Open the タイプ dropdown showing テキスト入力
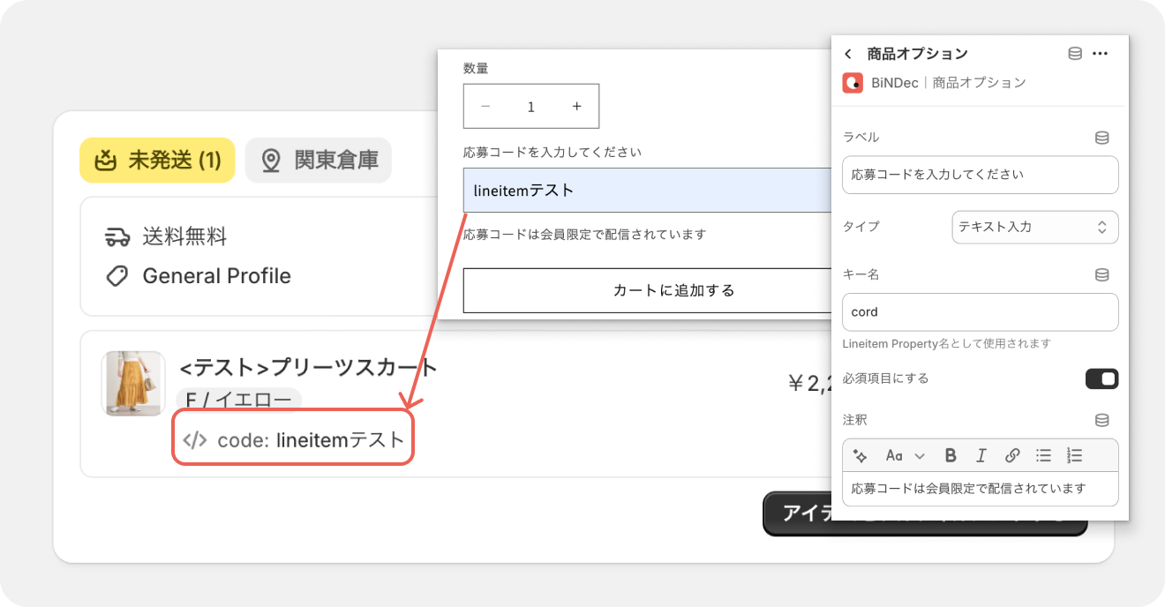This screenshot has height=607, width=1165. [1035, 227]
